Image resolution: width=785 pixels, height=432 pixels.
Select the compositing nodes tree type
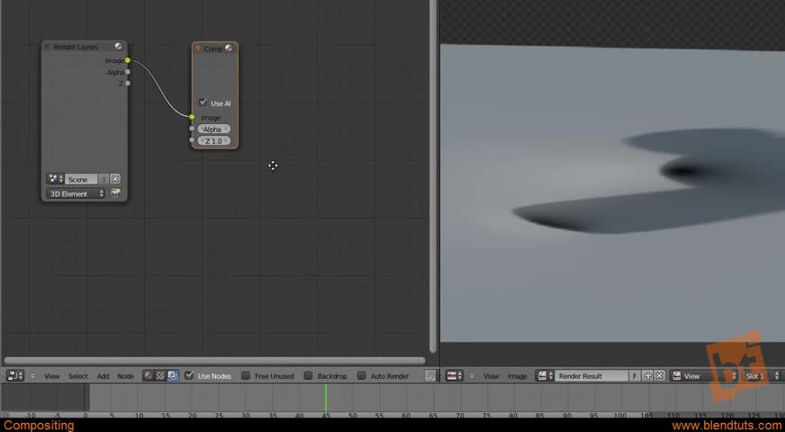pos(173,375)
